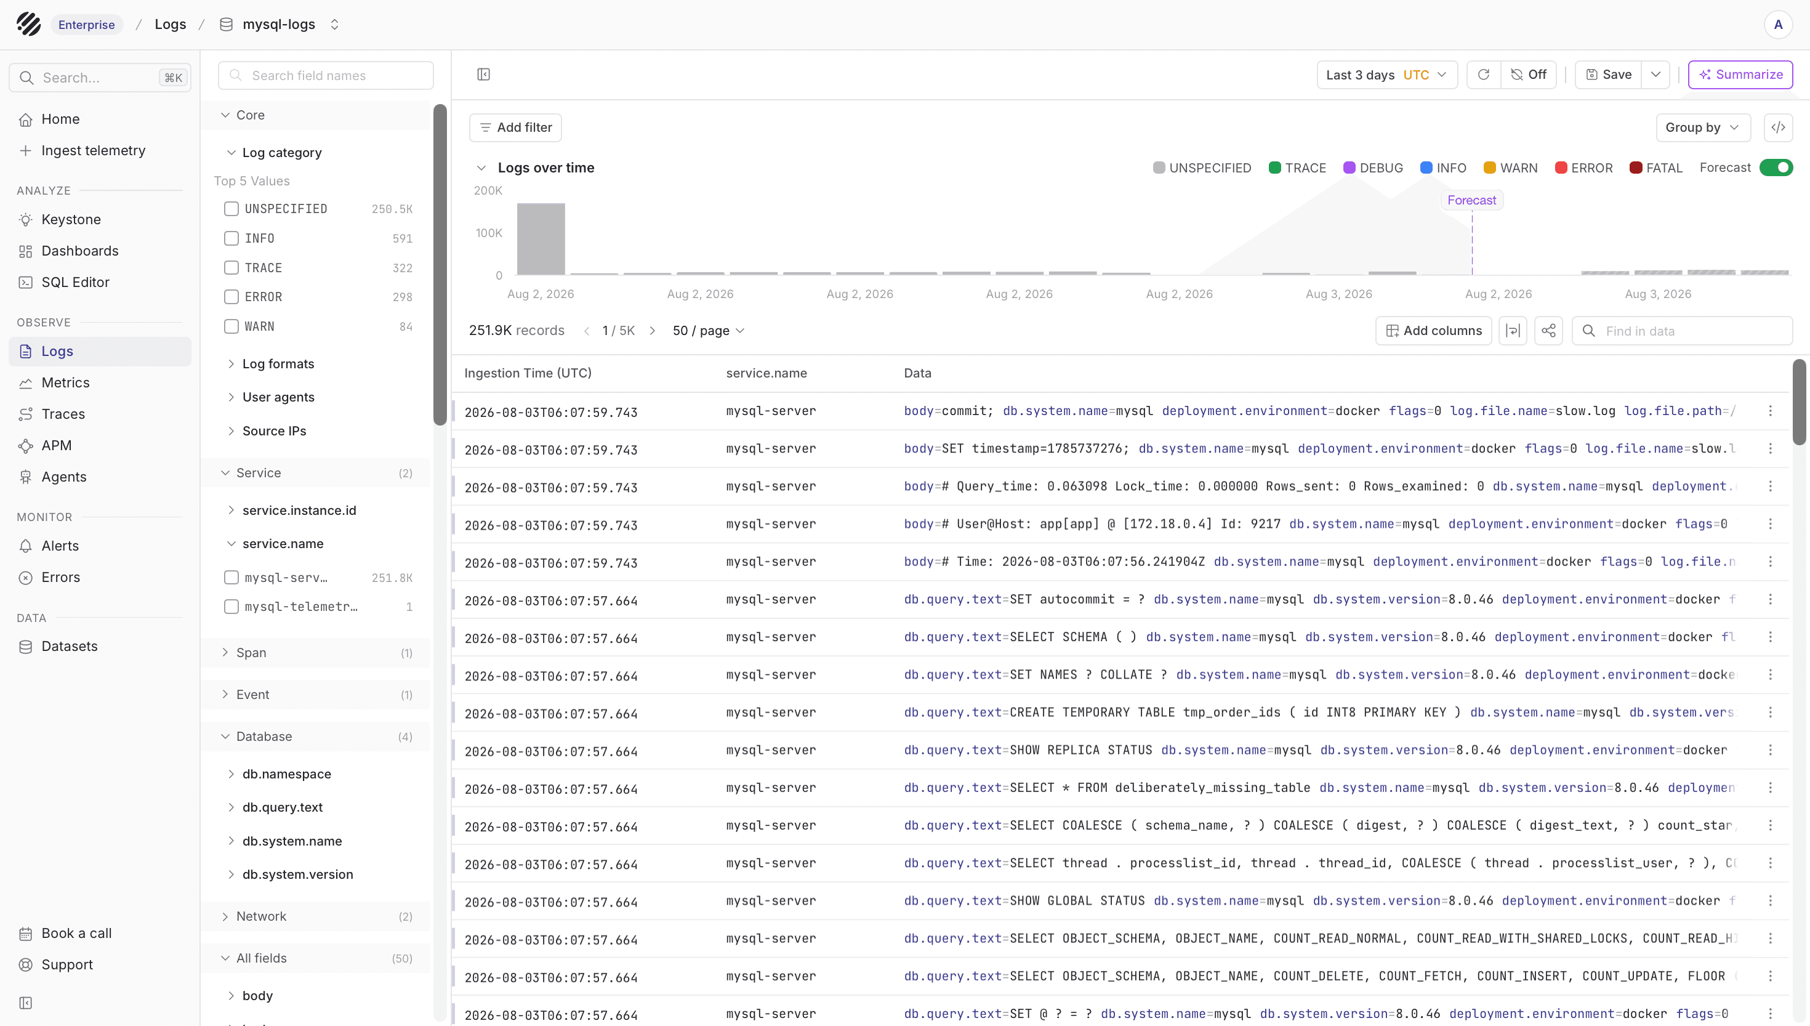Click Add filter button
Screen dimensions: 1810x1026
pyautogui.click(x=515, y=127)
